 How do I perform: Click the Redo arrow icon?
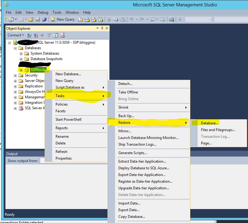tap(142, 19)
